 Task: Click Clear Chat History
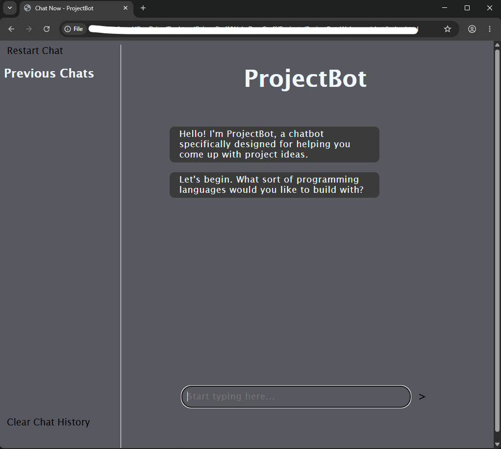click(x=48, y=422)
